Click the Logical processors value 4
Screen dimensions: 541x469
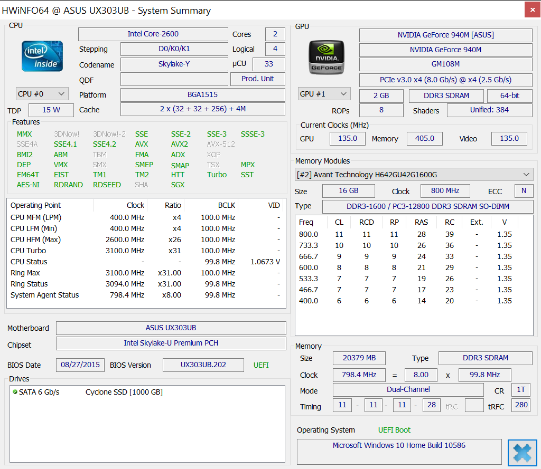tap(275, 49)
